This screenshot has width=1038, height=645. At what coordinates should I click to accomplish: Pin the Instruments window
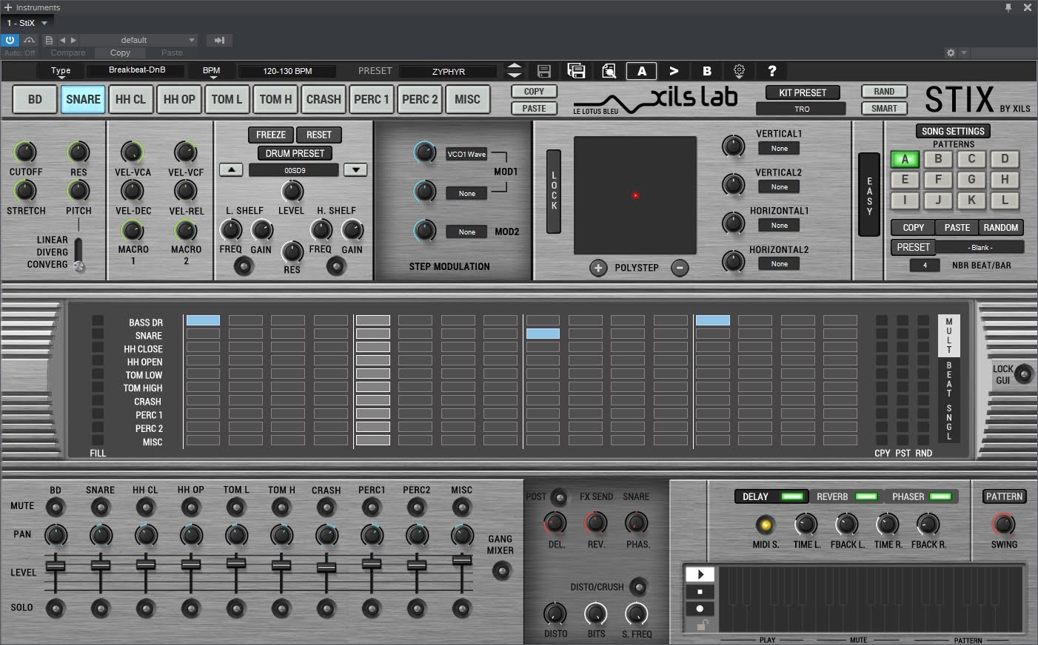[1008, 7]
